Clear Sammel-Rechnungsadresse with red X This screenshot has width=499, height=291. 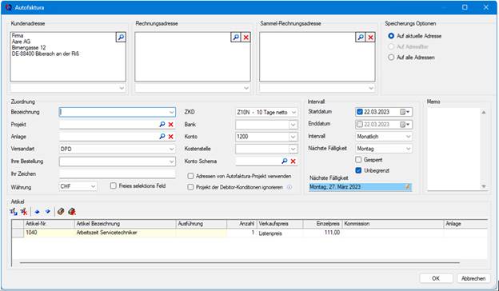point(370,38)
